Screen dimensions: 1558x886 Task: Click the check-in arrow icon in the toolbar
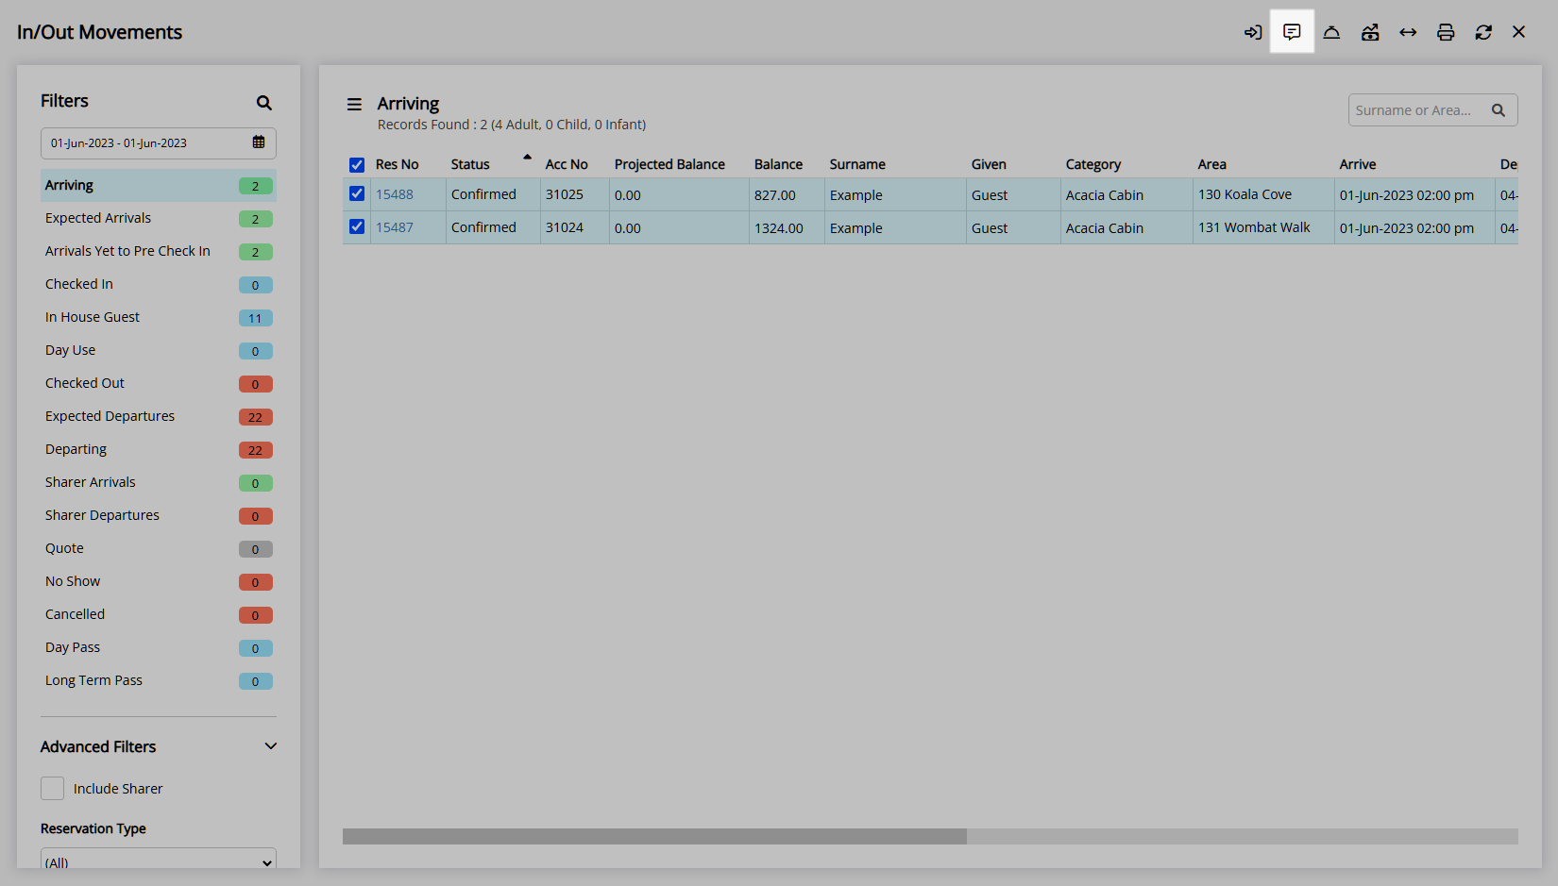1253,32
